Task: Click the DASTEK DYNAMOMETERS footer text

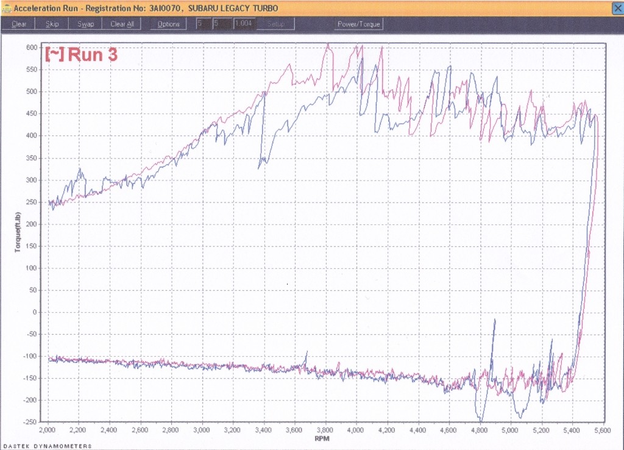Action: click(x=46, y=446)
